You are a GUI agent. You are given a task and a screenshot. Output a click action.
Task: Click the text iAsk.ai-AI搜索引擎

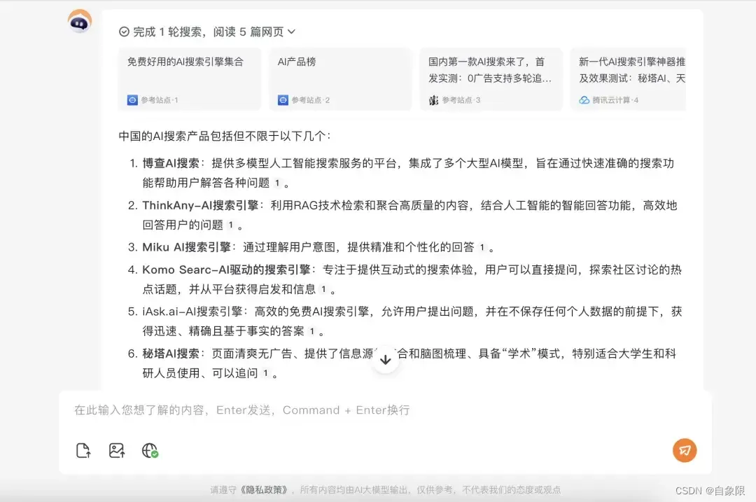pos(192,312)
